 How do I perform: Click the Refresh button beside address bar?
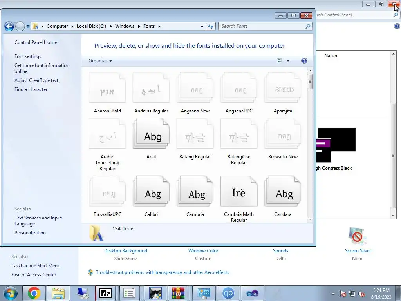[x=211, y=26]
